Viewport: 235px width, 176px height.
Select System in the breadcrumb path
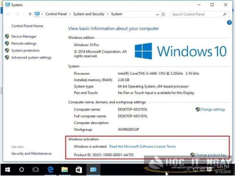tap(117, 14)
